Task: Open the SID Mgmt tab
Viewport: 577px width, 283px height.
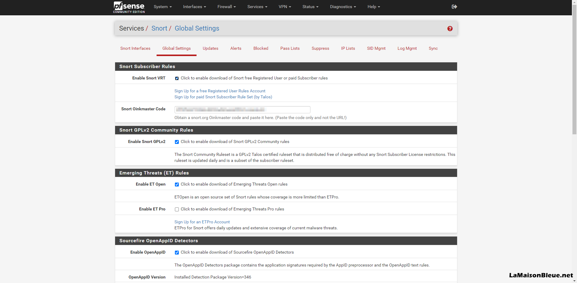Action: pos(376,48)
